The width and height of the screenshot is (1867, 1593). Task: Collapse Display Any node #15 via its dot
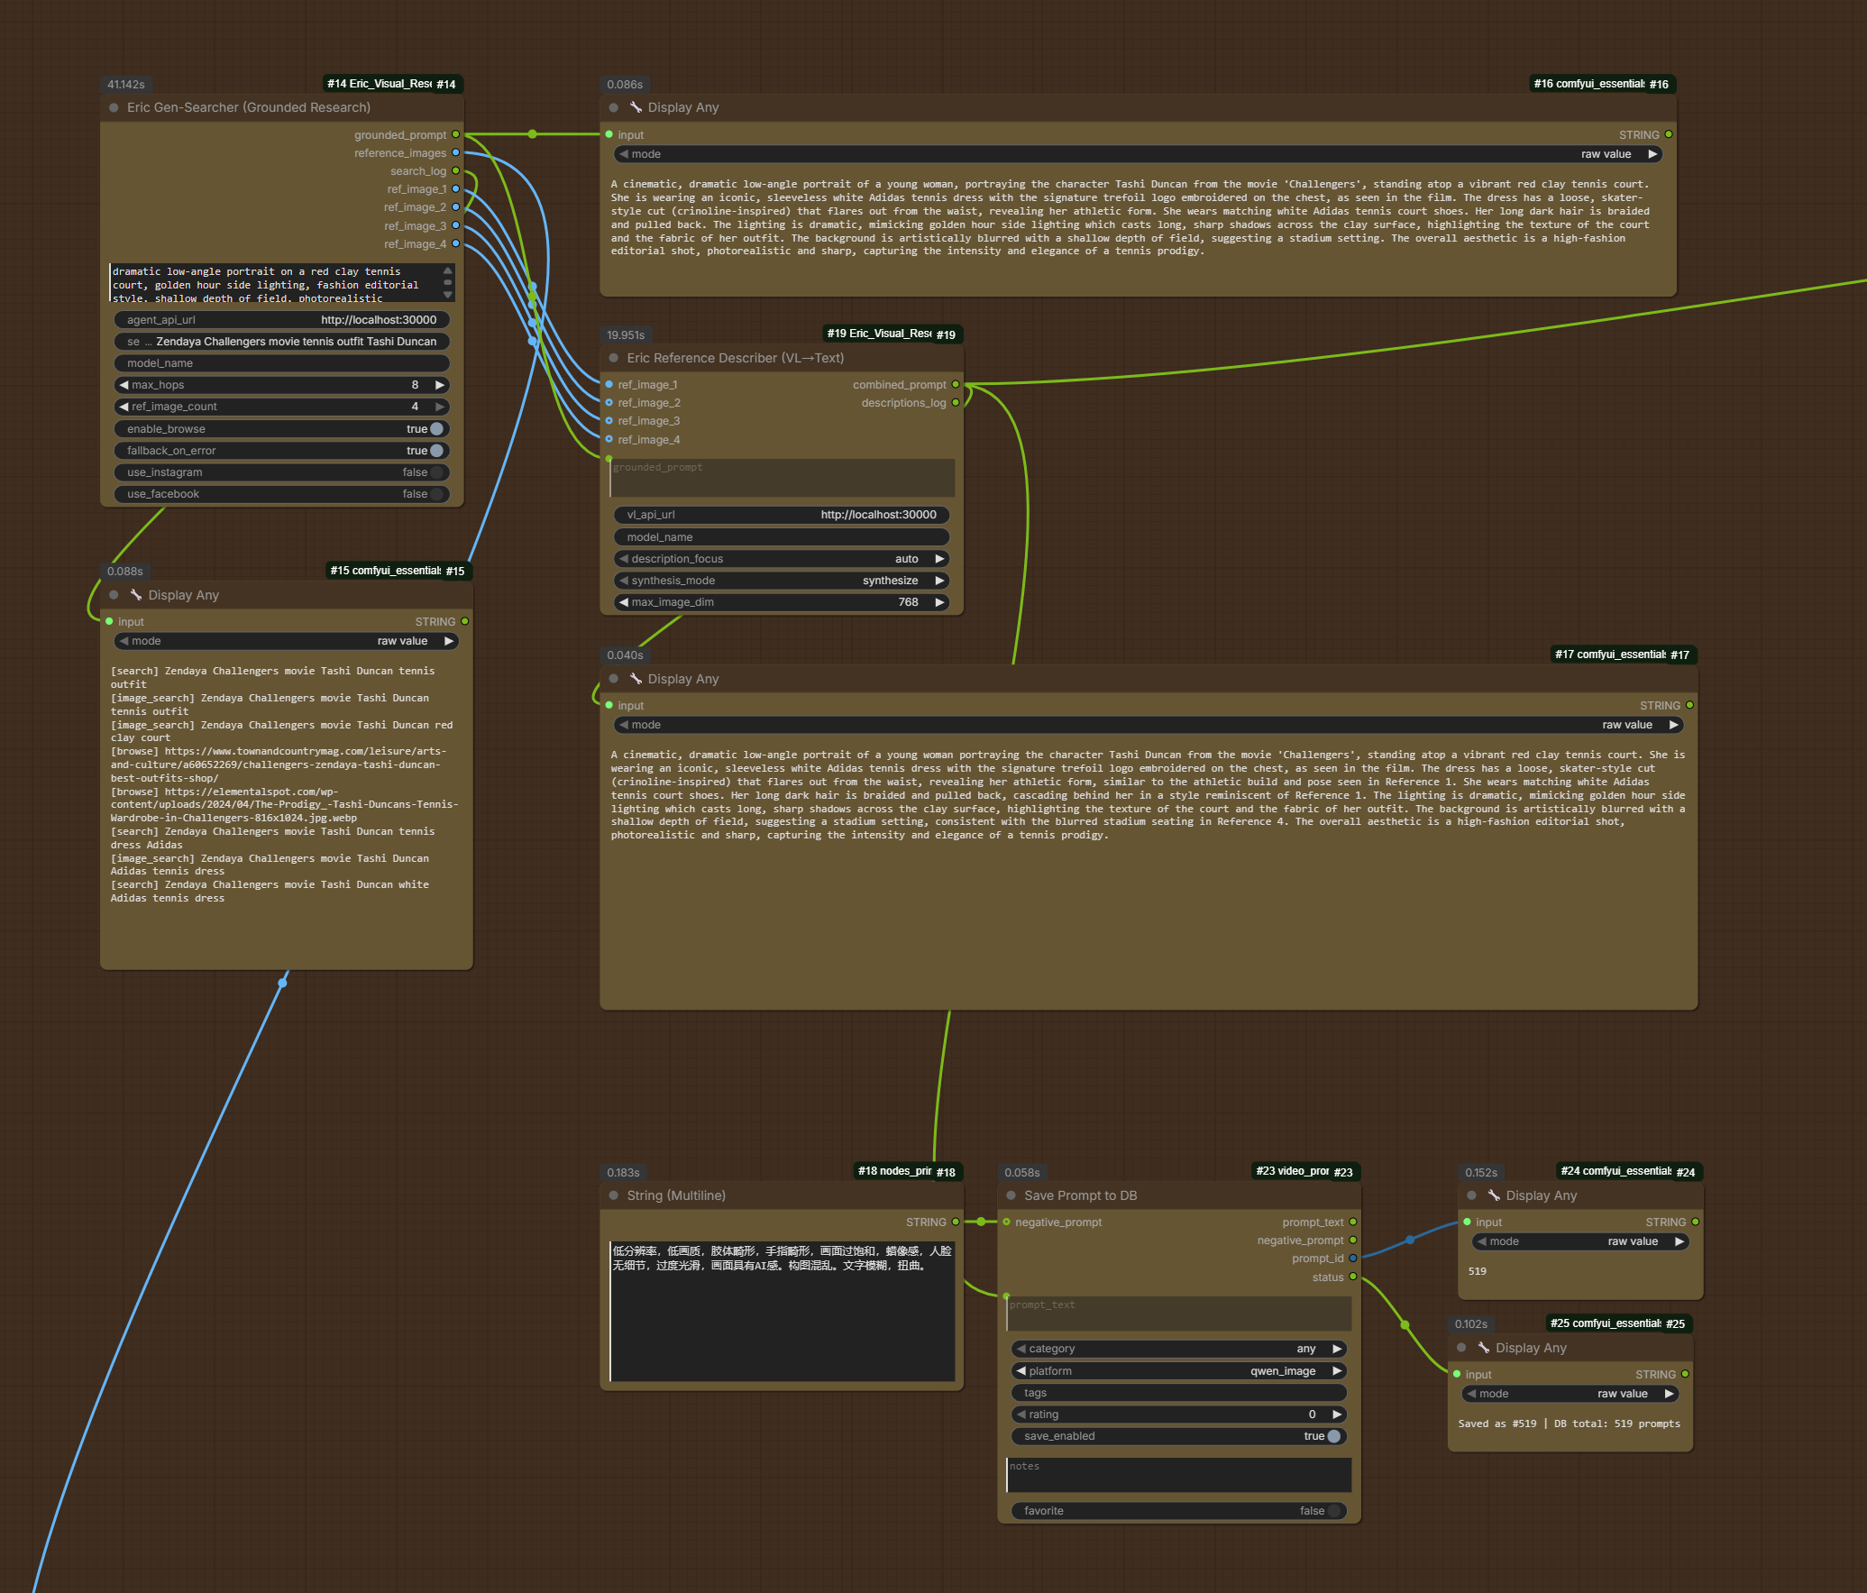point(114,595)
